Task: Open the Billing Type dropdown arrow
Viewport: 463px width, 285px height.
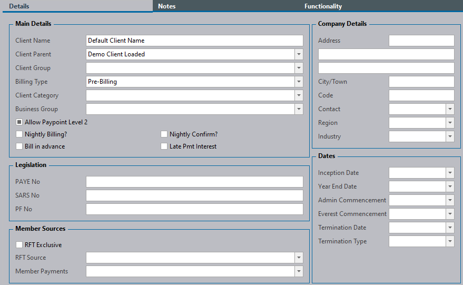Action: click(299, 82)
